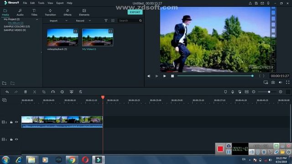Click the red playhead marker

point(103,97)
